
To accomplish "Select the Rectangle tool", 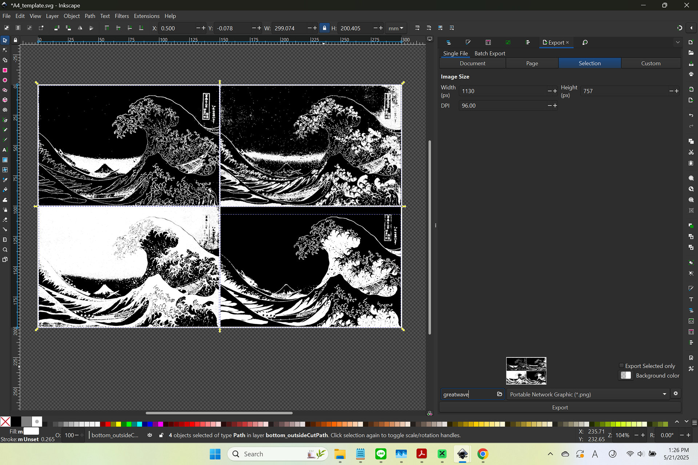I will tap(5, 70).
